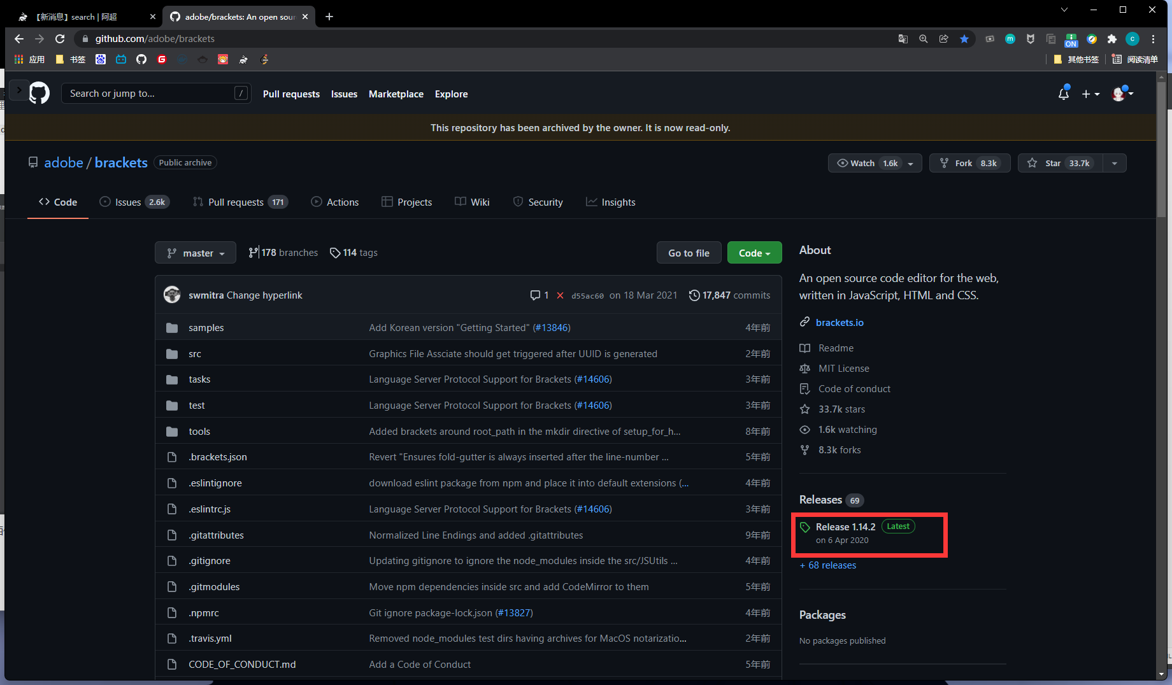The height and width of the screenshot is (685, 1172).
Task: Click the browser back arrow
Action: (19, 39)
